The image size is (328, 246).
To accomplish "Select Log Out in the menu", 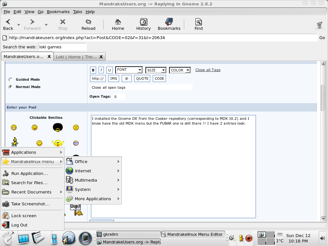I will (32, 225).
